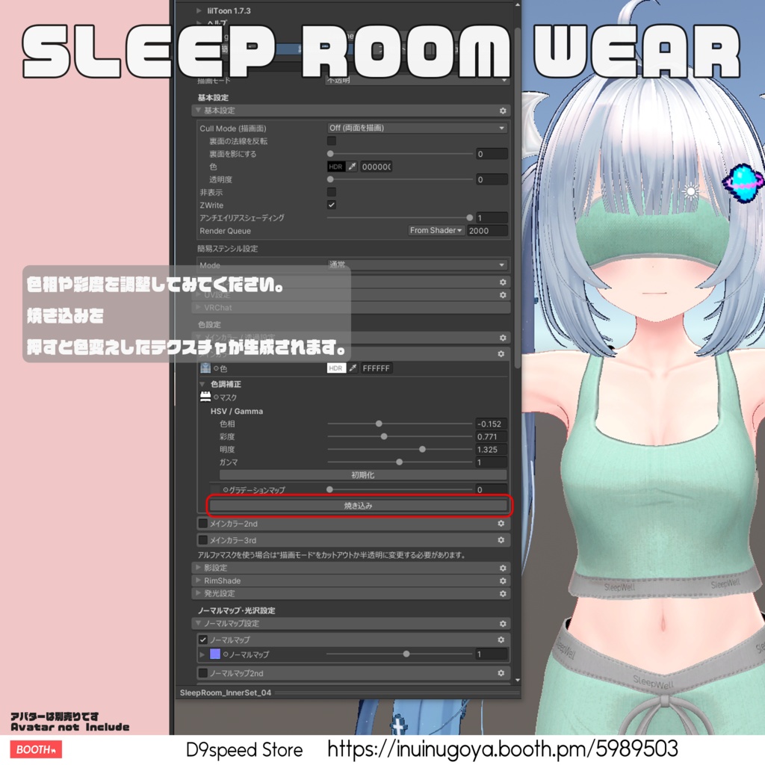765x765 pixels.
Task: Open gear settings on the RimShade section
Action: (x=502, y=580)
